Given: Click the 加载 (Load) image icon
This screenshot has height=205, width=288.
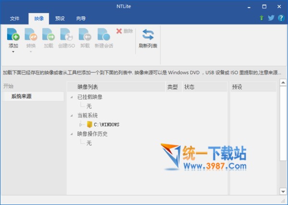Looking at the screenshot, I should point(48,35).
